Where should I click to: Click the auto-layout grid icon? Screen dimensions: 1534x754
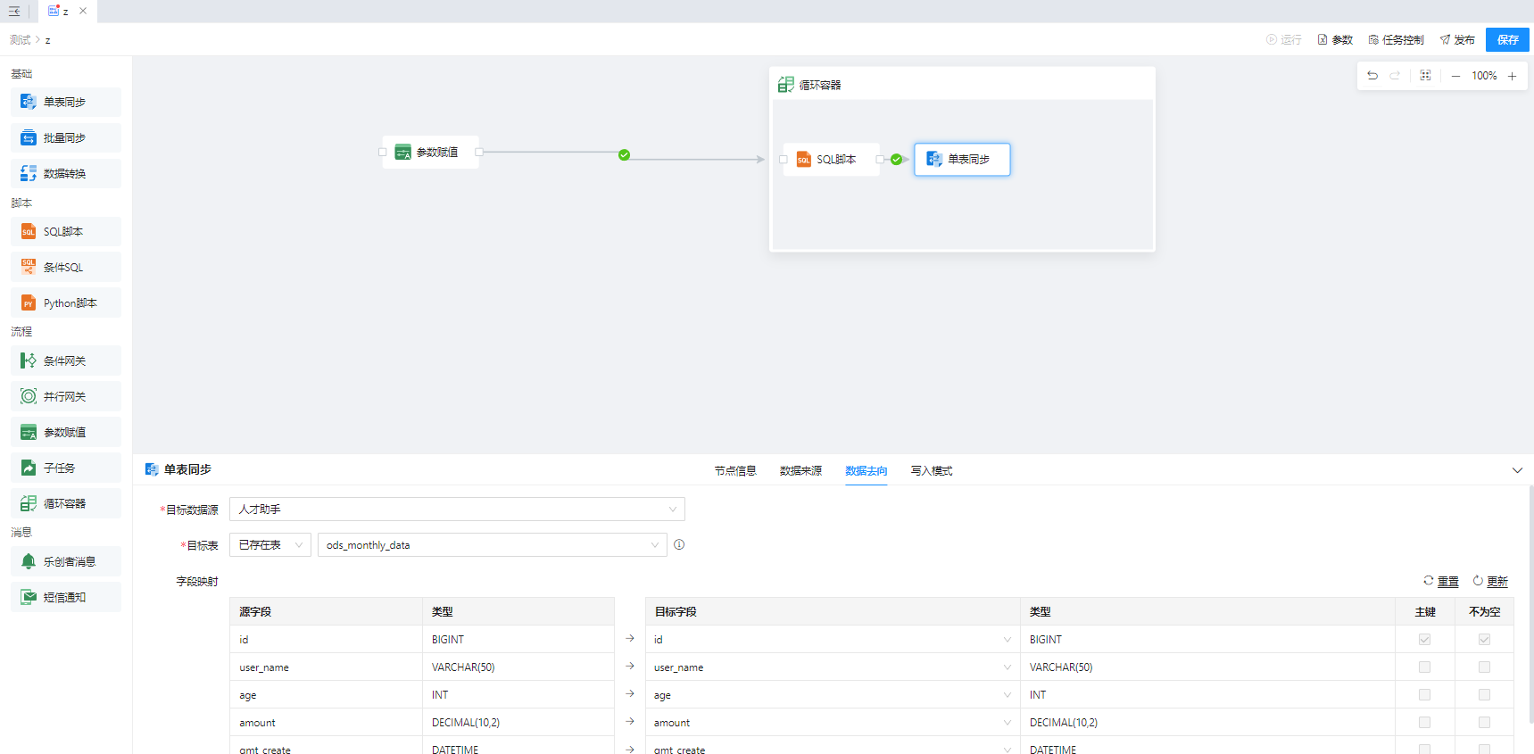click(x=1425, y=76)
